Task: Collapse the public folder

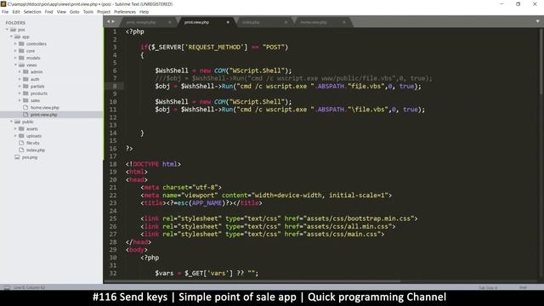Action: (11, 122)
